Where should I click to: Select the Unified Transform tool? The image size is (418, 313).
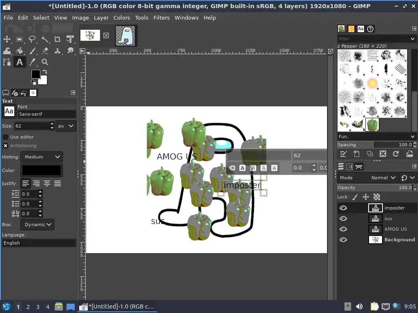70,40
